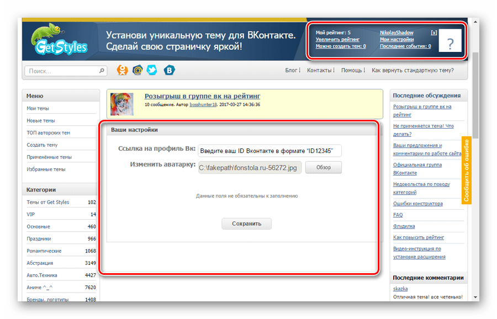Open sidebar discussion Розыгрыш в группе вк

(x=422, y=110)
